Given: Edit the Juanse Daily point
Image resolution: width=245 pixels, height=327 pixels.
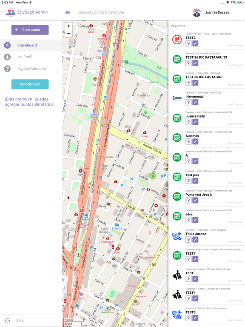Looking at the screenshot, I should 195,122.
